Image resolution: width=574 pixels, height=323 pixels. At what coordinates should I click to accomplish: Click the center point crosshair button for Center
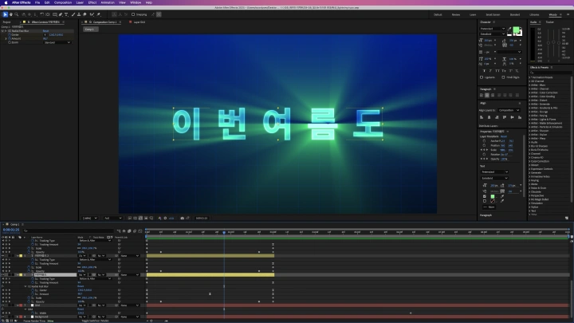click(x=45, y=35)
